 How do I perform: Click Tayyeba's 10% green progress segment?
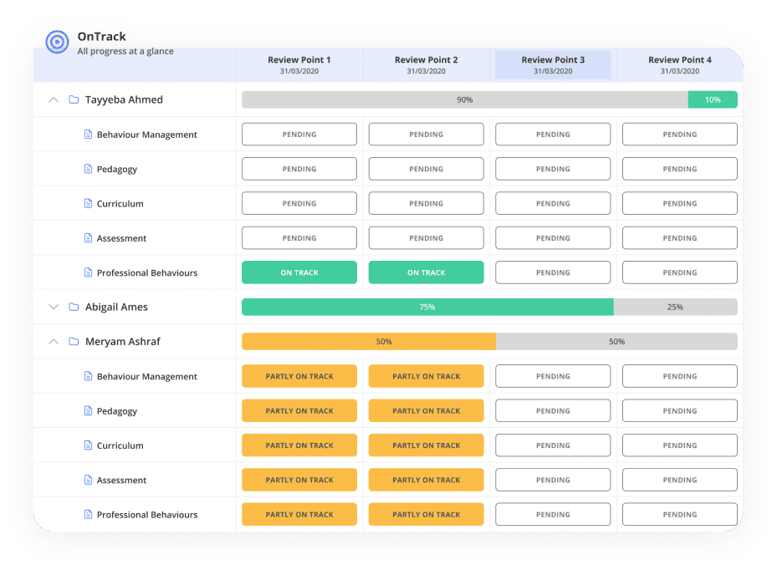[713, 99]
